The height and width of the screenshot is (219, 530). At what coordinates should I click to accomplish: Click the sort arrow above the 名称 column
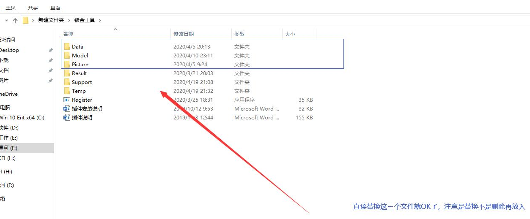click(115, 30)
